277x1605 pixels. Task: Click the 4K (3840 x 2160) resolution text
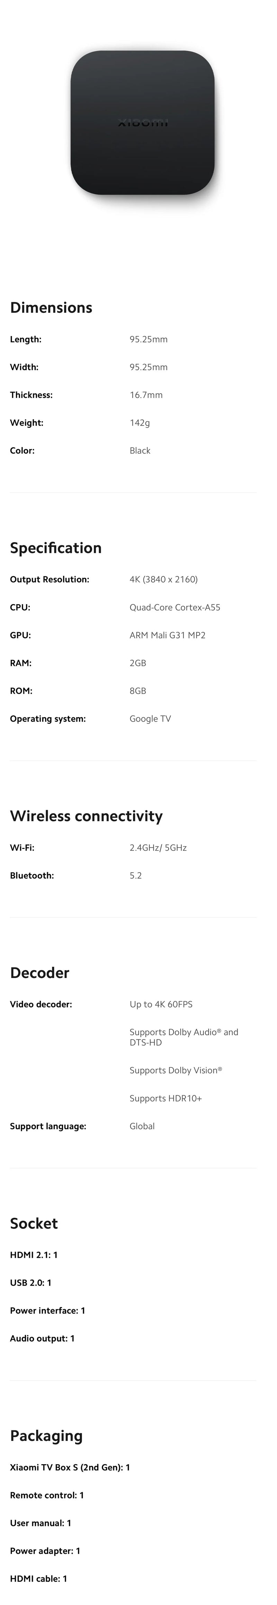(x=163, y=580)
